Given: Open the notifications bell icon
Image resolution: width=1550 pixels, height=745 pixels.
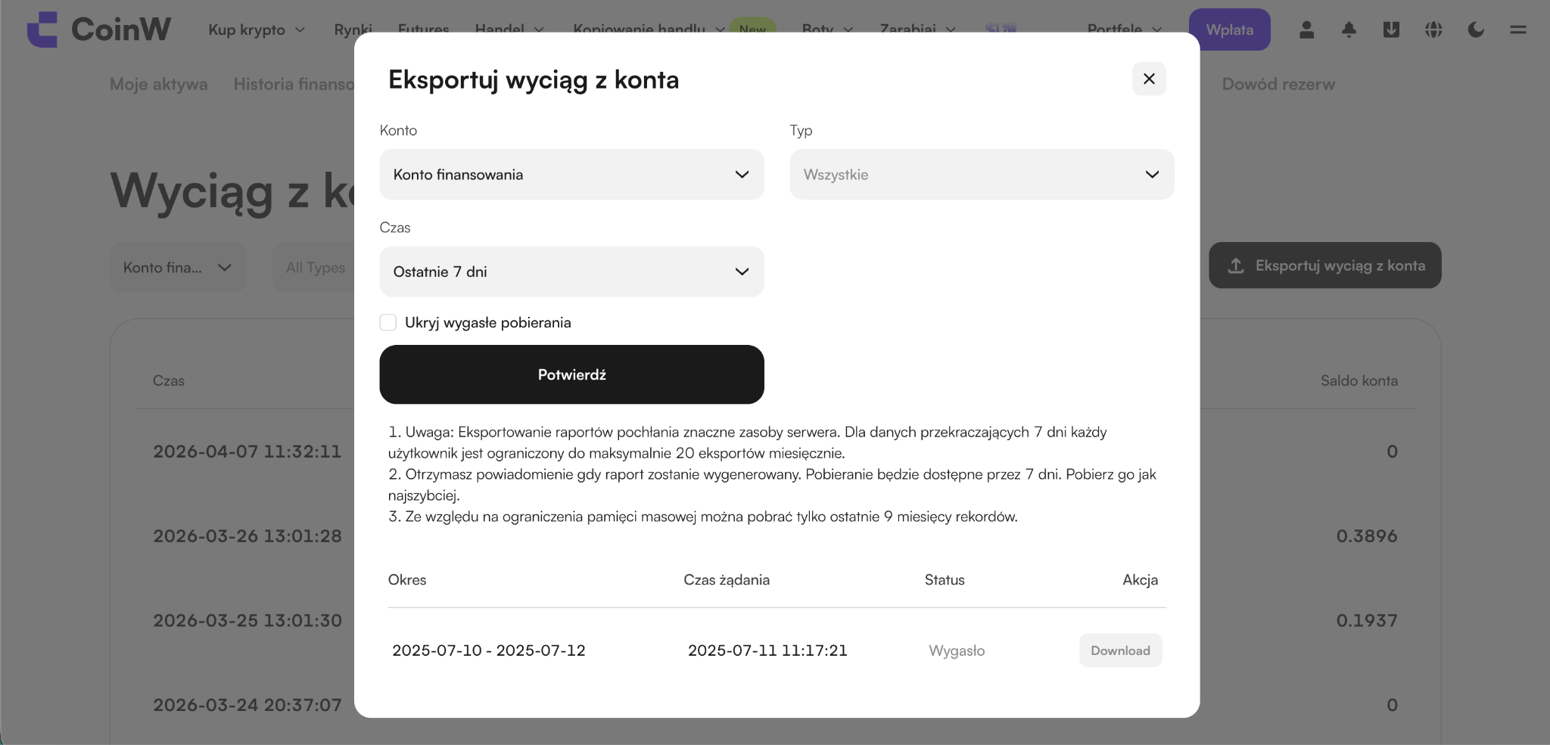Looking at the screenshot, I should 1349,29.
